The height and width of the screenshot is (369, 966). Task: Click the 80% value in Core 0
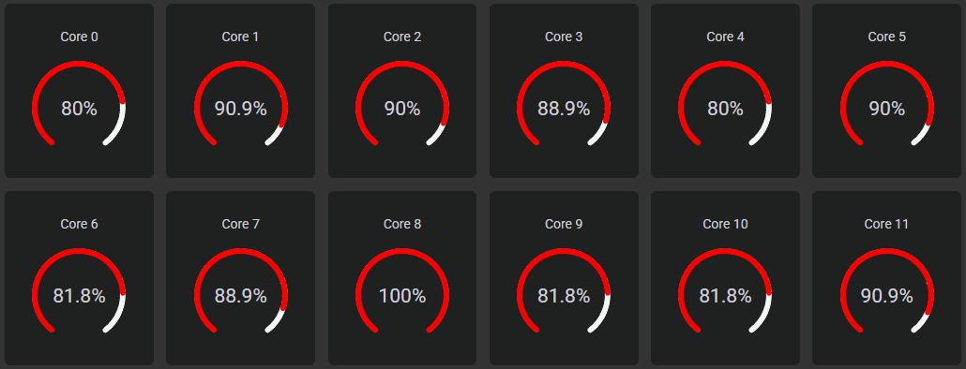tap(79, 109)
